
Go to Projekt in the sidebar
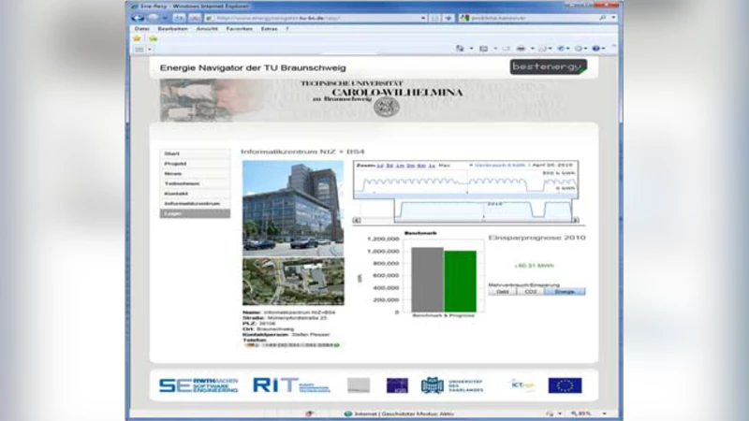(x=176, y=163)
